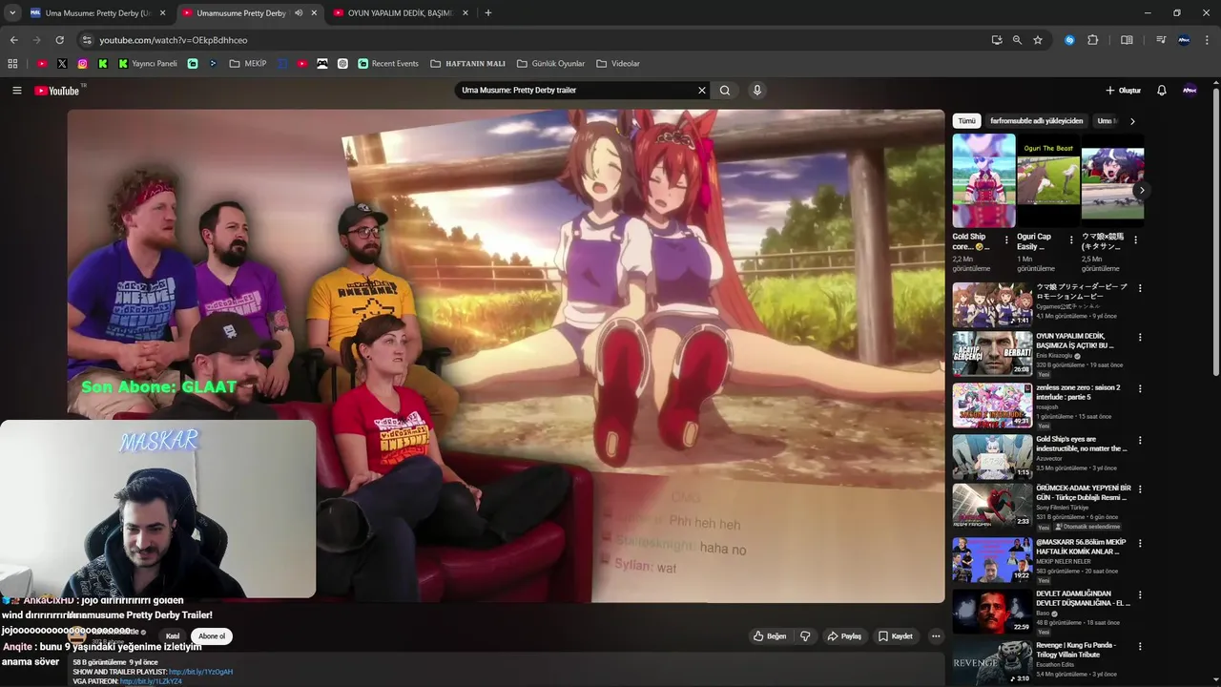This screenshot has width=1221, height=687.
Task: Open options for zenless zone zero video
Action: 1140,389
